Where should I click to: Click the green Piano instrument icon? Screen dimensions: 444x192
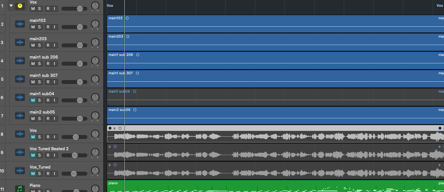[20, 188]
